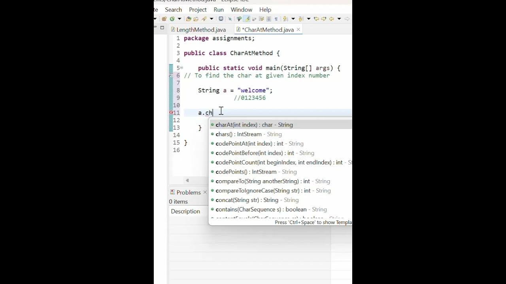Click the comment text on line 6
Screen dimensions: 506x284
pos(257,75)
